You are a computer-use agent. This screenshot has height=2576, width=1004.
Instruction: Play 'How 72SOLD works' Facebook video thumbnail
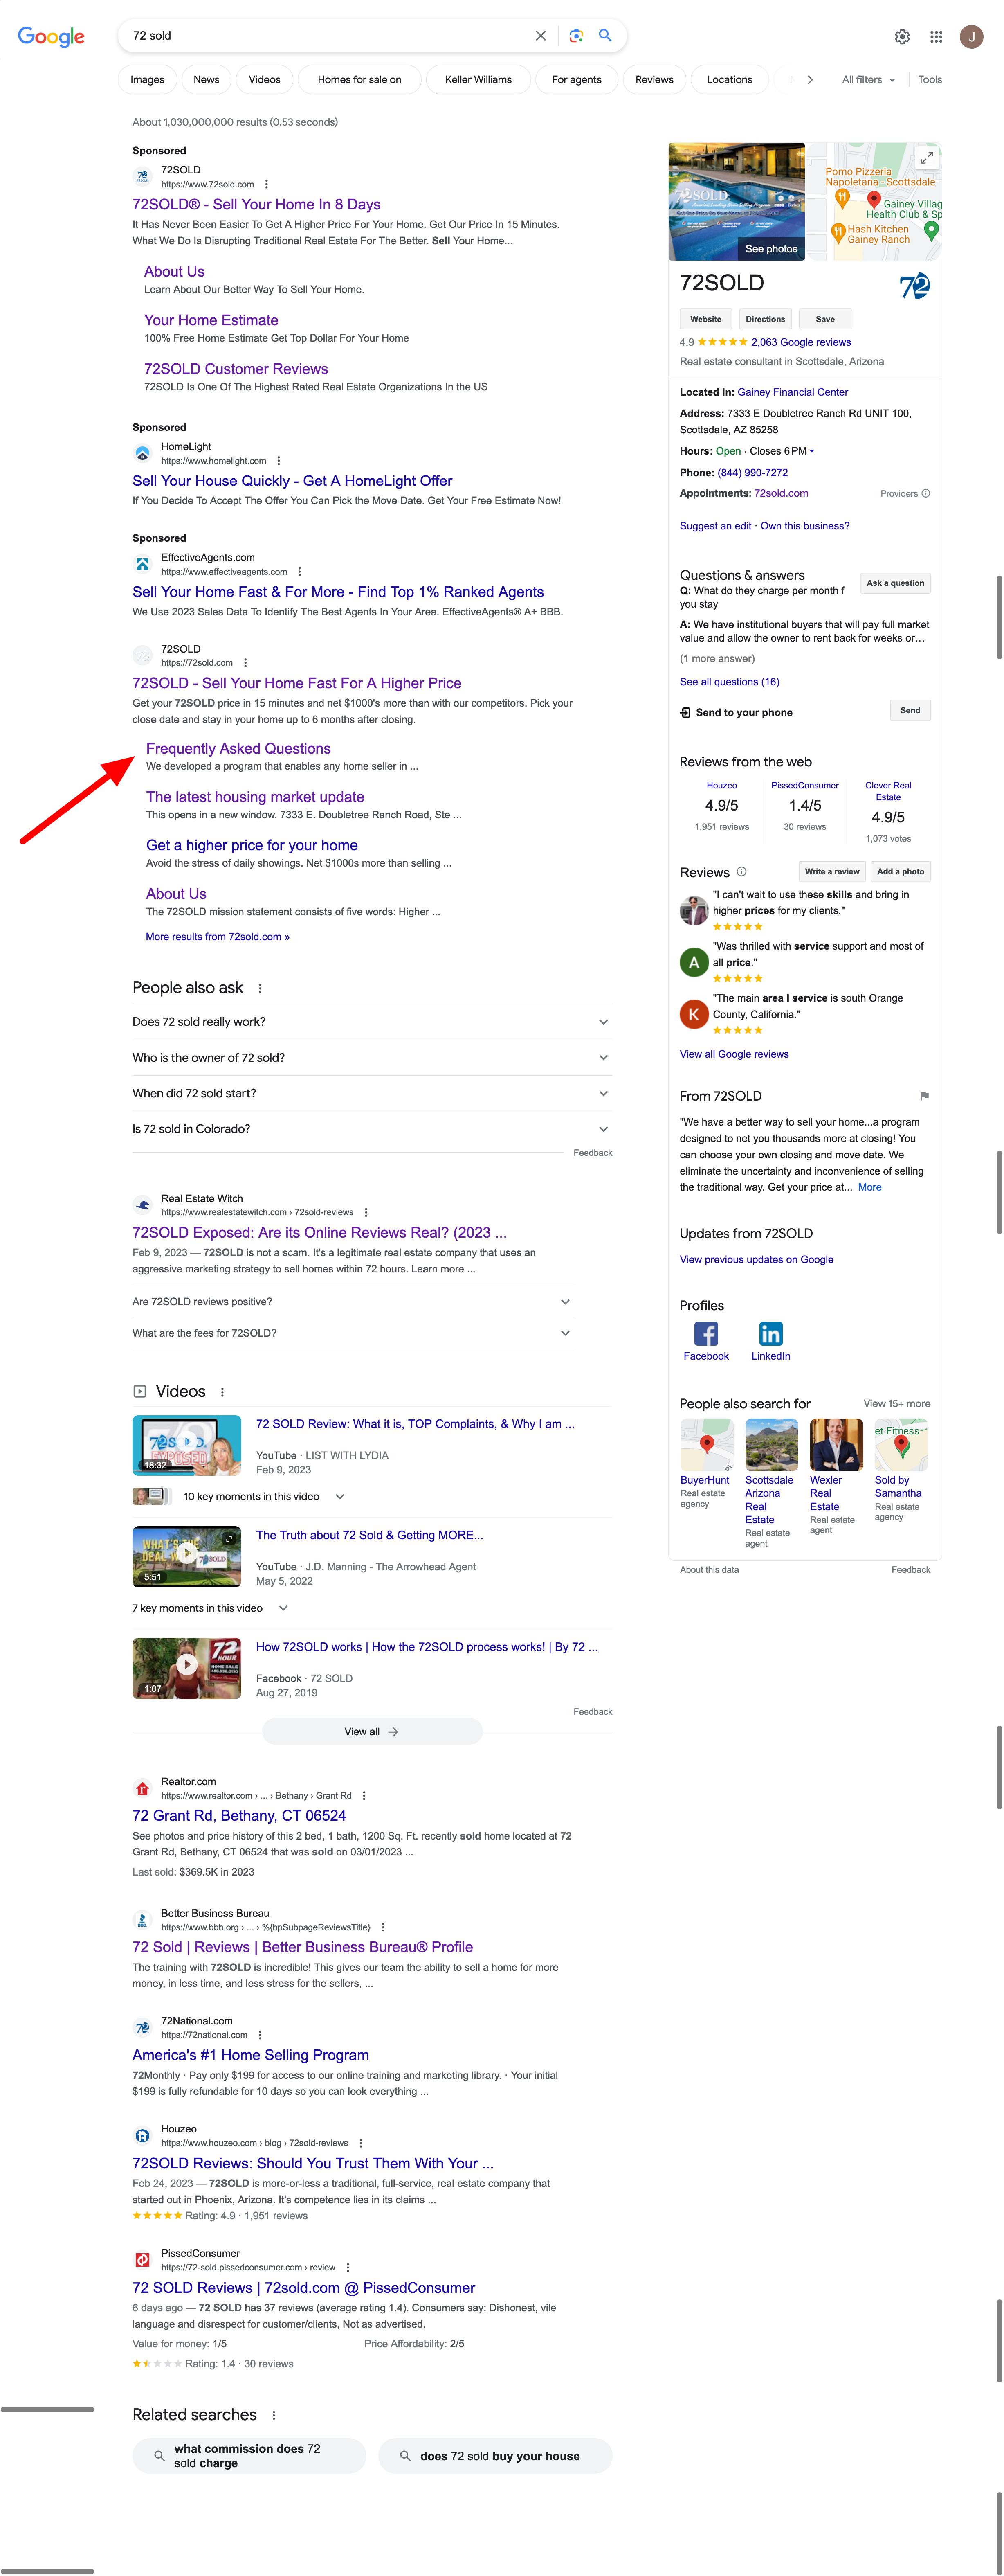pyautogui.click(x=187, y=1668)
